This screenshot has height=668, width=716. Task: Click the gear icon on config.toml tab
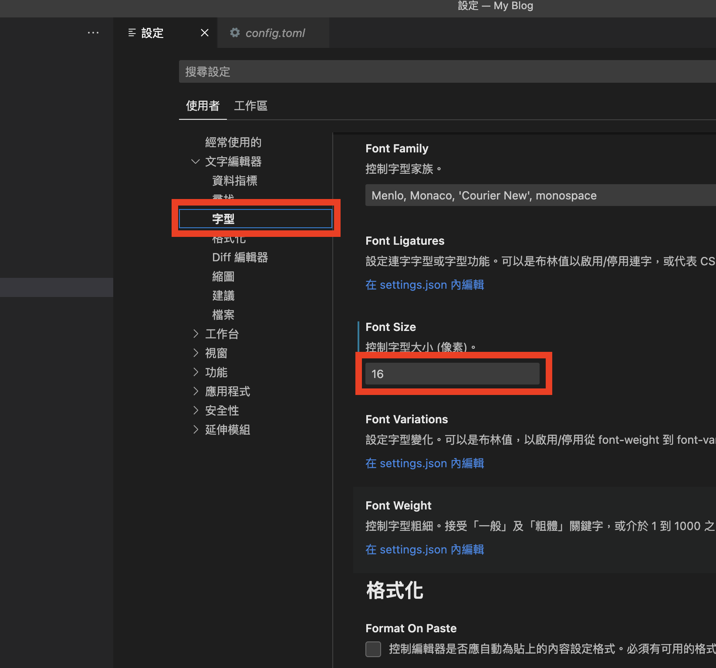[x=235, y=33]
